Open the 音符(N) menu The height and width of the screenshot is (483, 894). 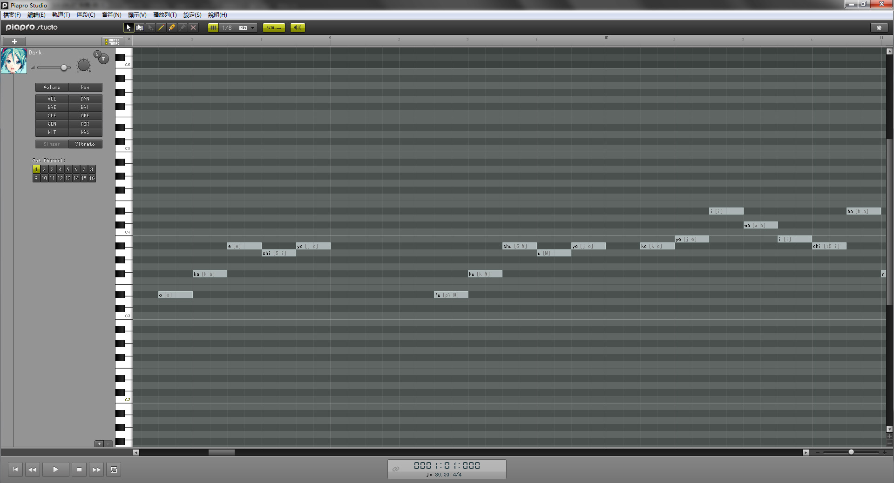coord(111,15)
